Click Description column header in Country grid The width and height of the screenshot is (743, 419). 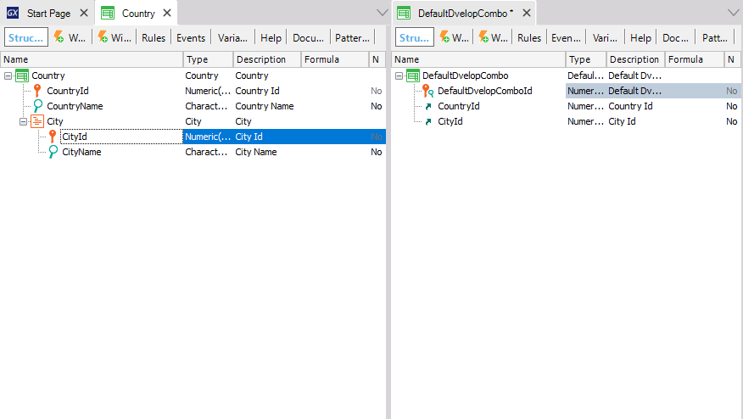267,59
